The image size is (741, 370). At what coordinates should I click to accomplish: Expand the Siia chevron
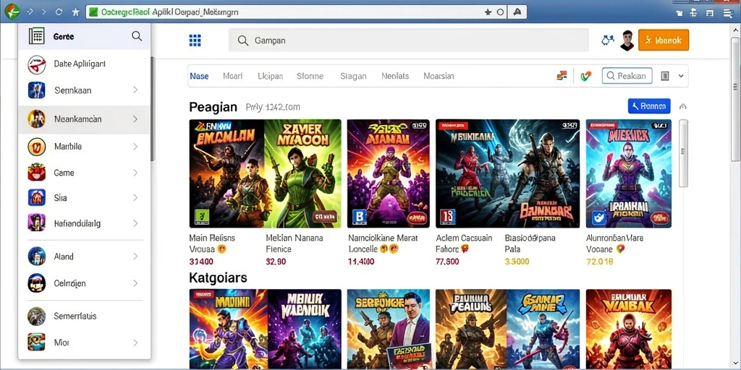pyautogui.click(x=135, y=198)
